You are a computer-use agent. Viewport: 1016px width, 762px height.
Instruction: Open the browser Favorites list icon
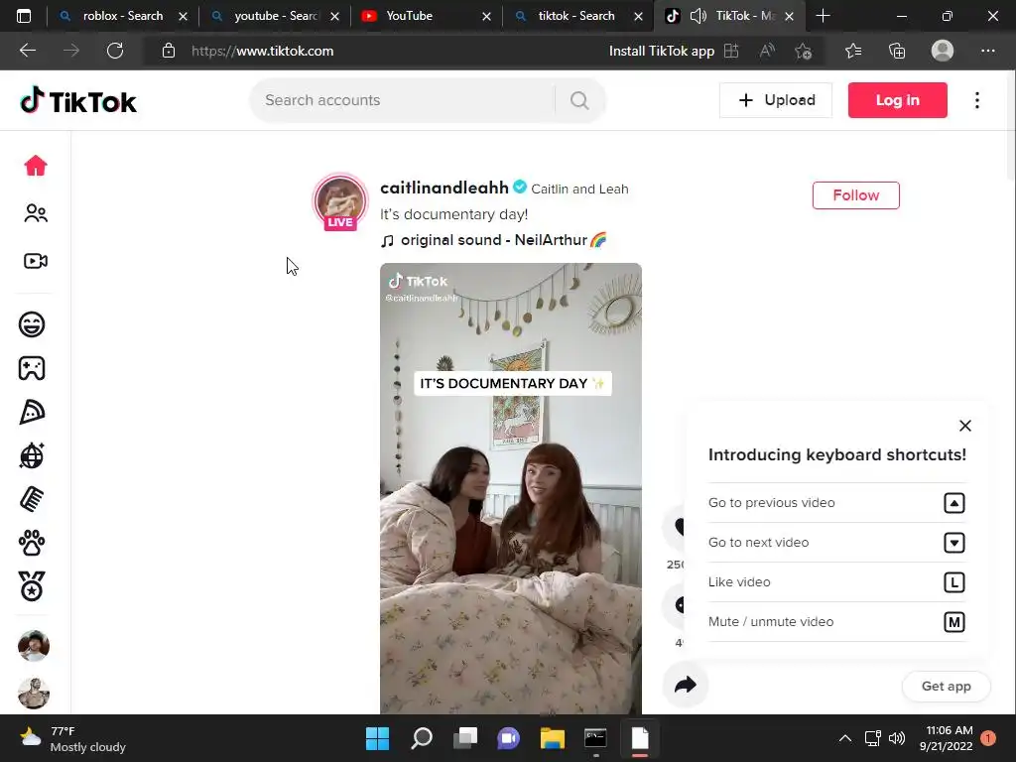tap(853, 51)
